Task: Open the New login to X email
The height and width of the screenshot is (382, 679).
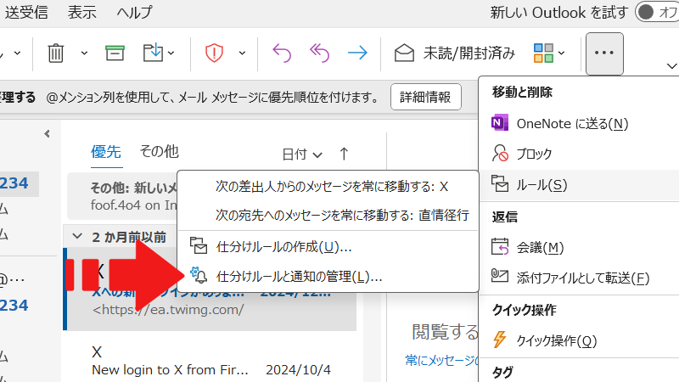Action: (170, 361)
